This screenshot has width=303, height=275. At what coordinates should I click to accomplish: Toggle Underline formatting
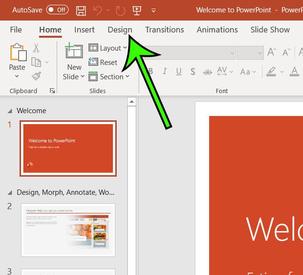point(179,72)
